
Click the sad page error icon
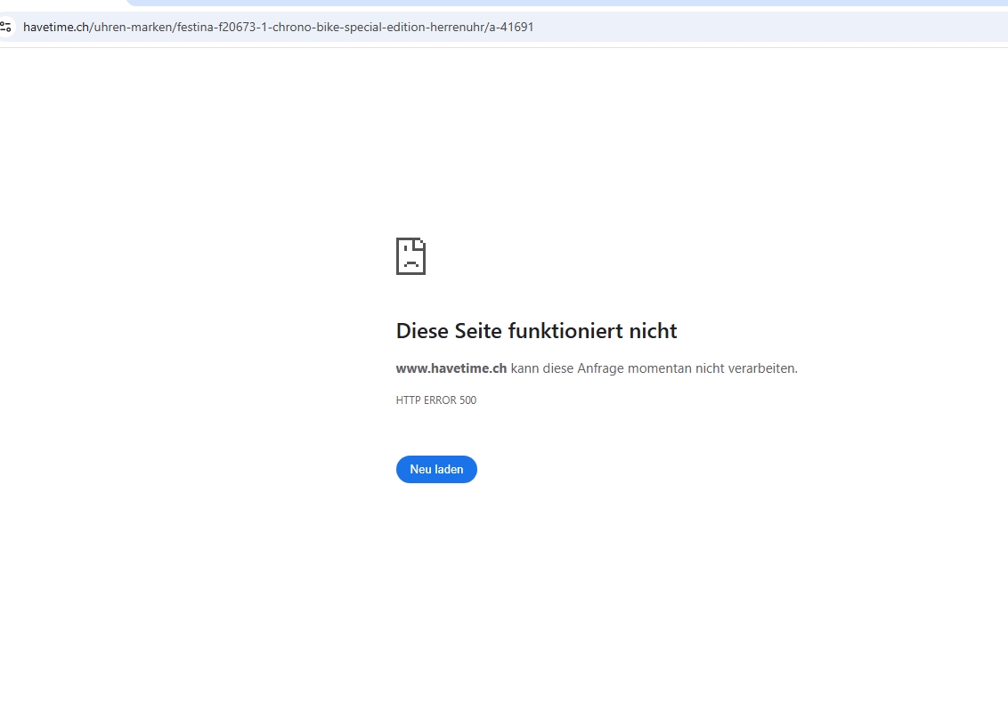tap(411, 256)
